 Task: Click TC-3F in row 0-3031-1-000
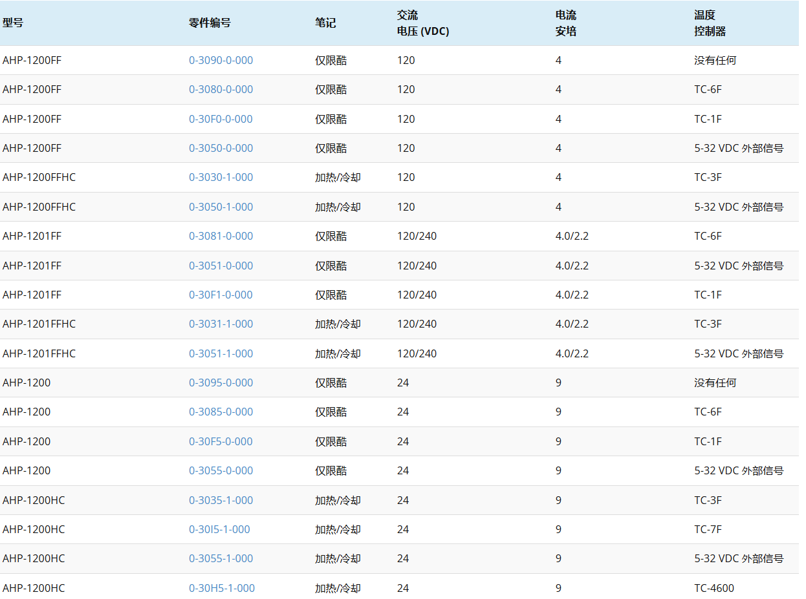[x=708, y=324]
